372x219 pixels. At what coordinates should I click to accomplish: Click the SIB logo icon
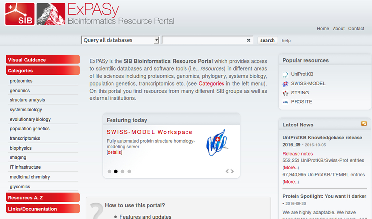click(x=20, y=13)
